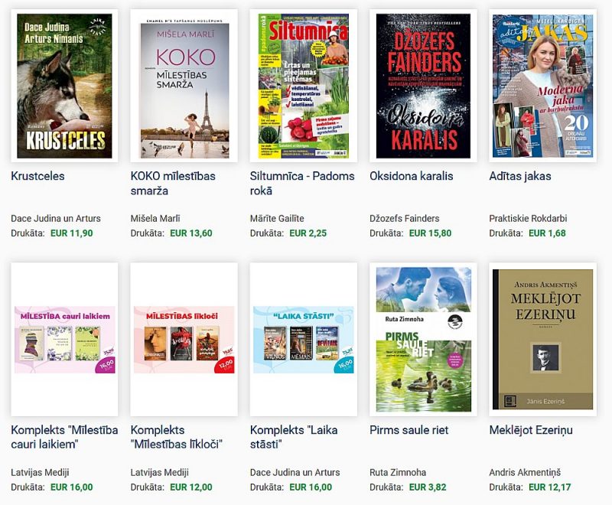The image size is (612, 505).
Task: Open Meklējot Ezeriņu book cover
Action: click(542, 340)
